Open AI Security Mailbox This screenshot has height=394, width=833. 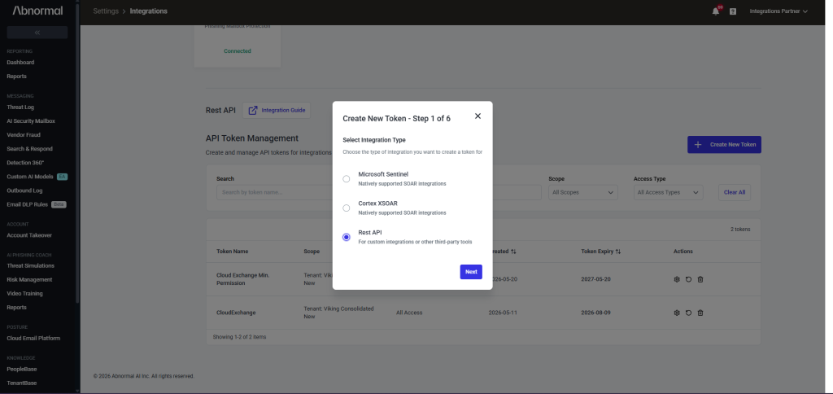(31, 120)
